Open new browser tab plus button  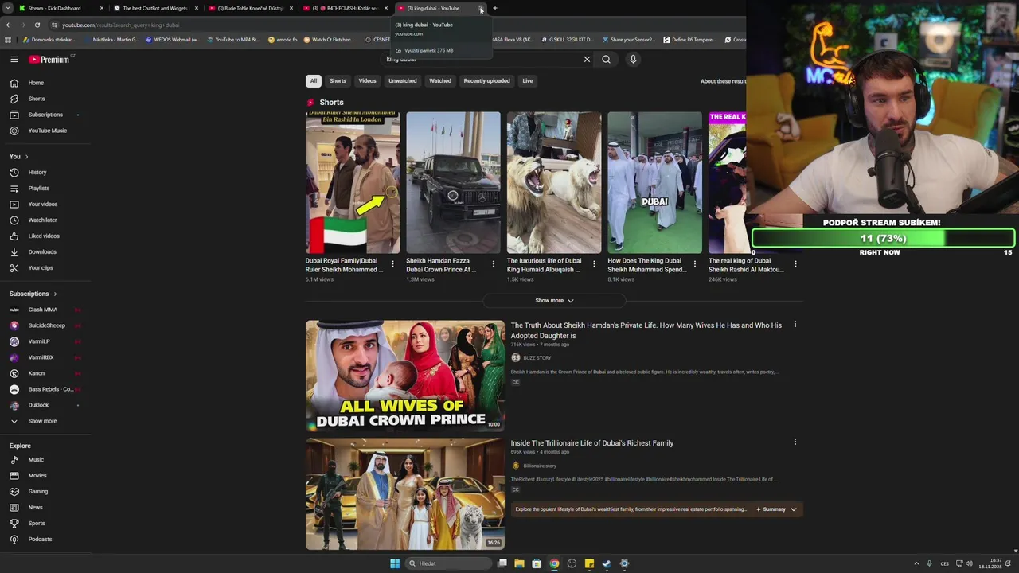[494, 8]
